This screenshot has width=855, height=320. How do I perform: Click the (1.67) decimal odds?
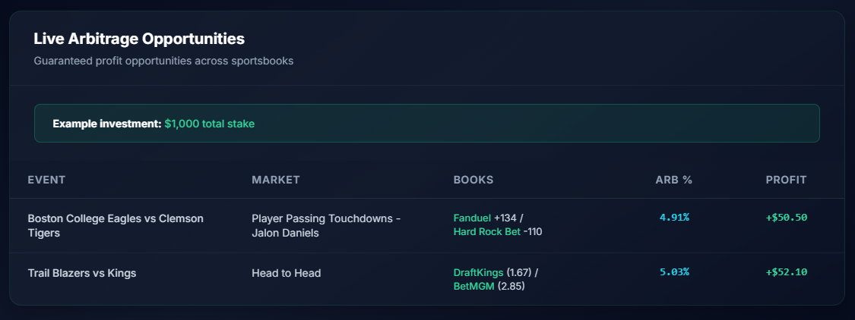(x=520, y=273)
